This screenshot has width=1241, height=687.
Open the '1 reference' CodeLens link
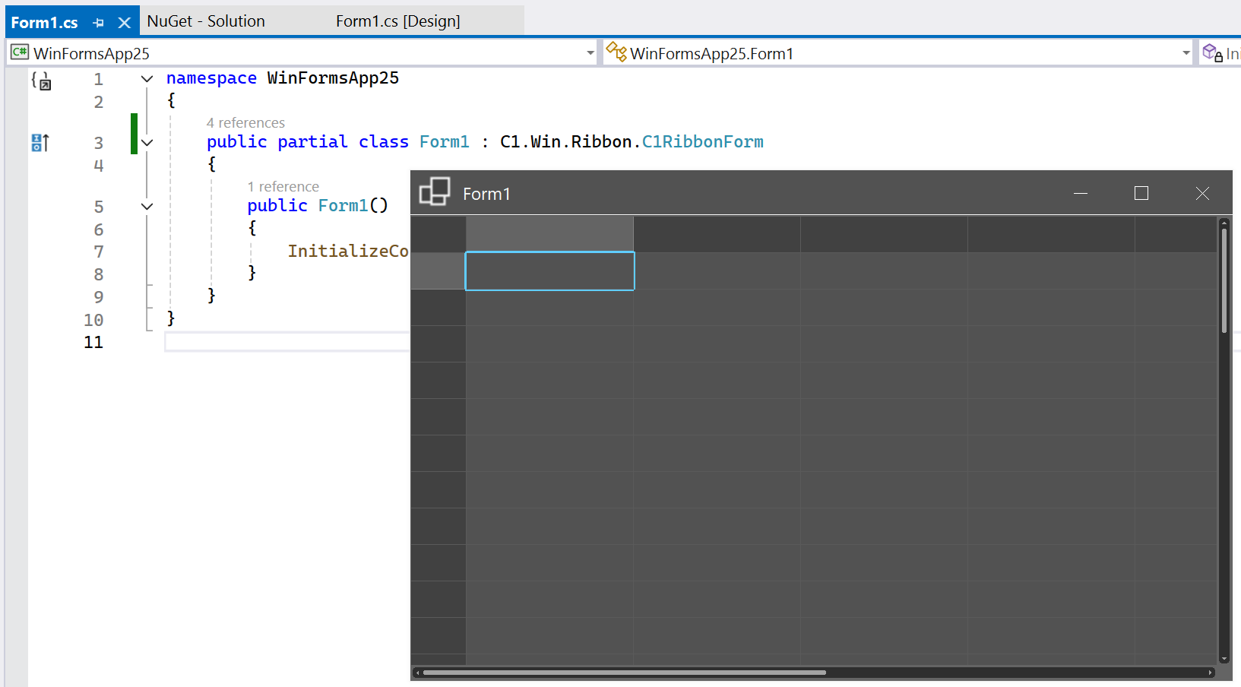tap(283, 187)
